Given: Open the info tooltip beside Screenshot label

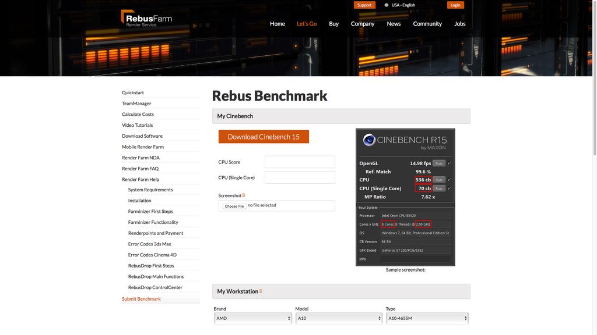Looking at the screenshot, I should pos(243,194).
